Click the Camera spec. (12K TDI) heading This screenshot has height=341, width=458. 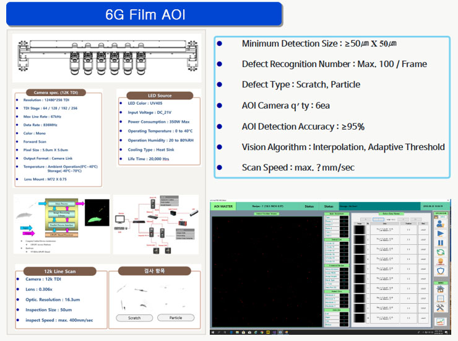56,92
